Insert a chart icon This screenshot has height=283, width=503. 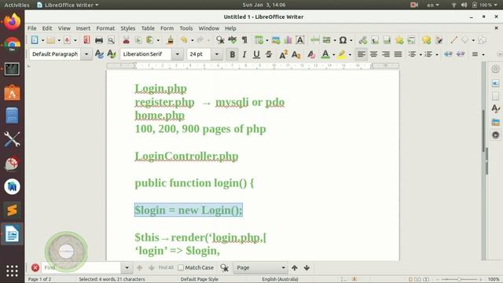tap(288, 40)
